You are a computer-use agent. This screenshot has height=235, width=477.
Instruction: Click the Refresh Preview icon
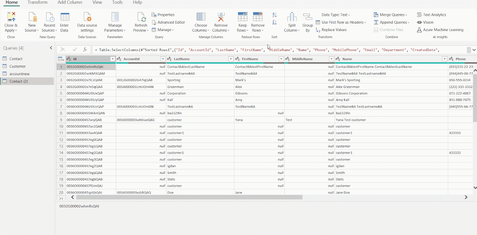[x=141, y=17]
